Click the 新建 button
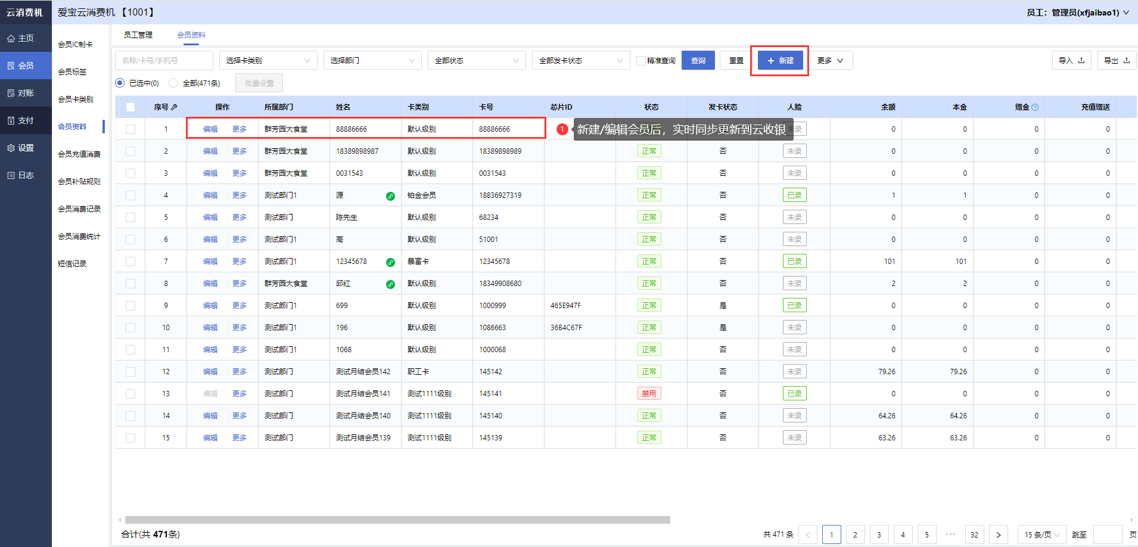The image size is (1138, 547). click(780, 61)
